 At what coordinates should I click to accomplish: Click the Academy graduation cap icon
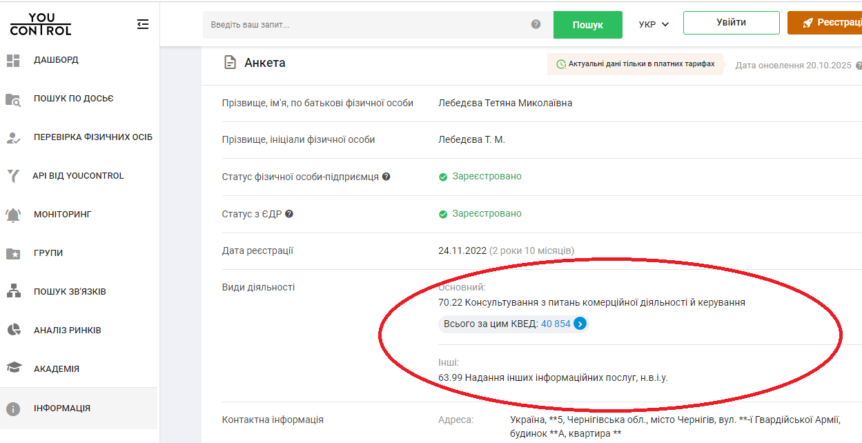click(13, 369)
